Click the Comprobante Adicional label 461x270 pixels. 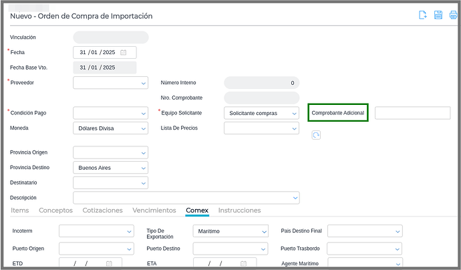[x=337, y=113]
